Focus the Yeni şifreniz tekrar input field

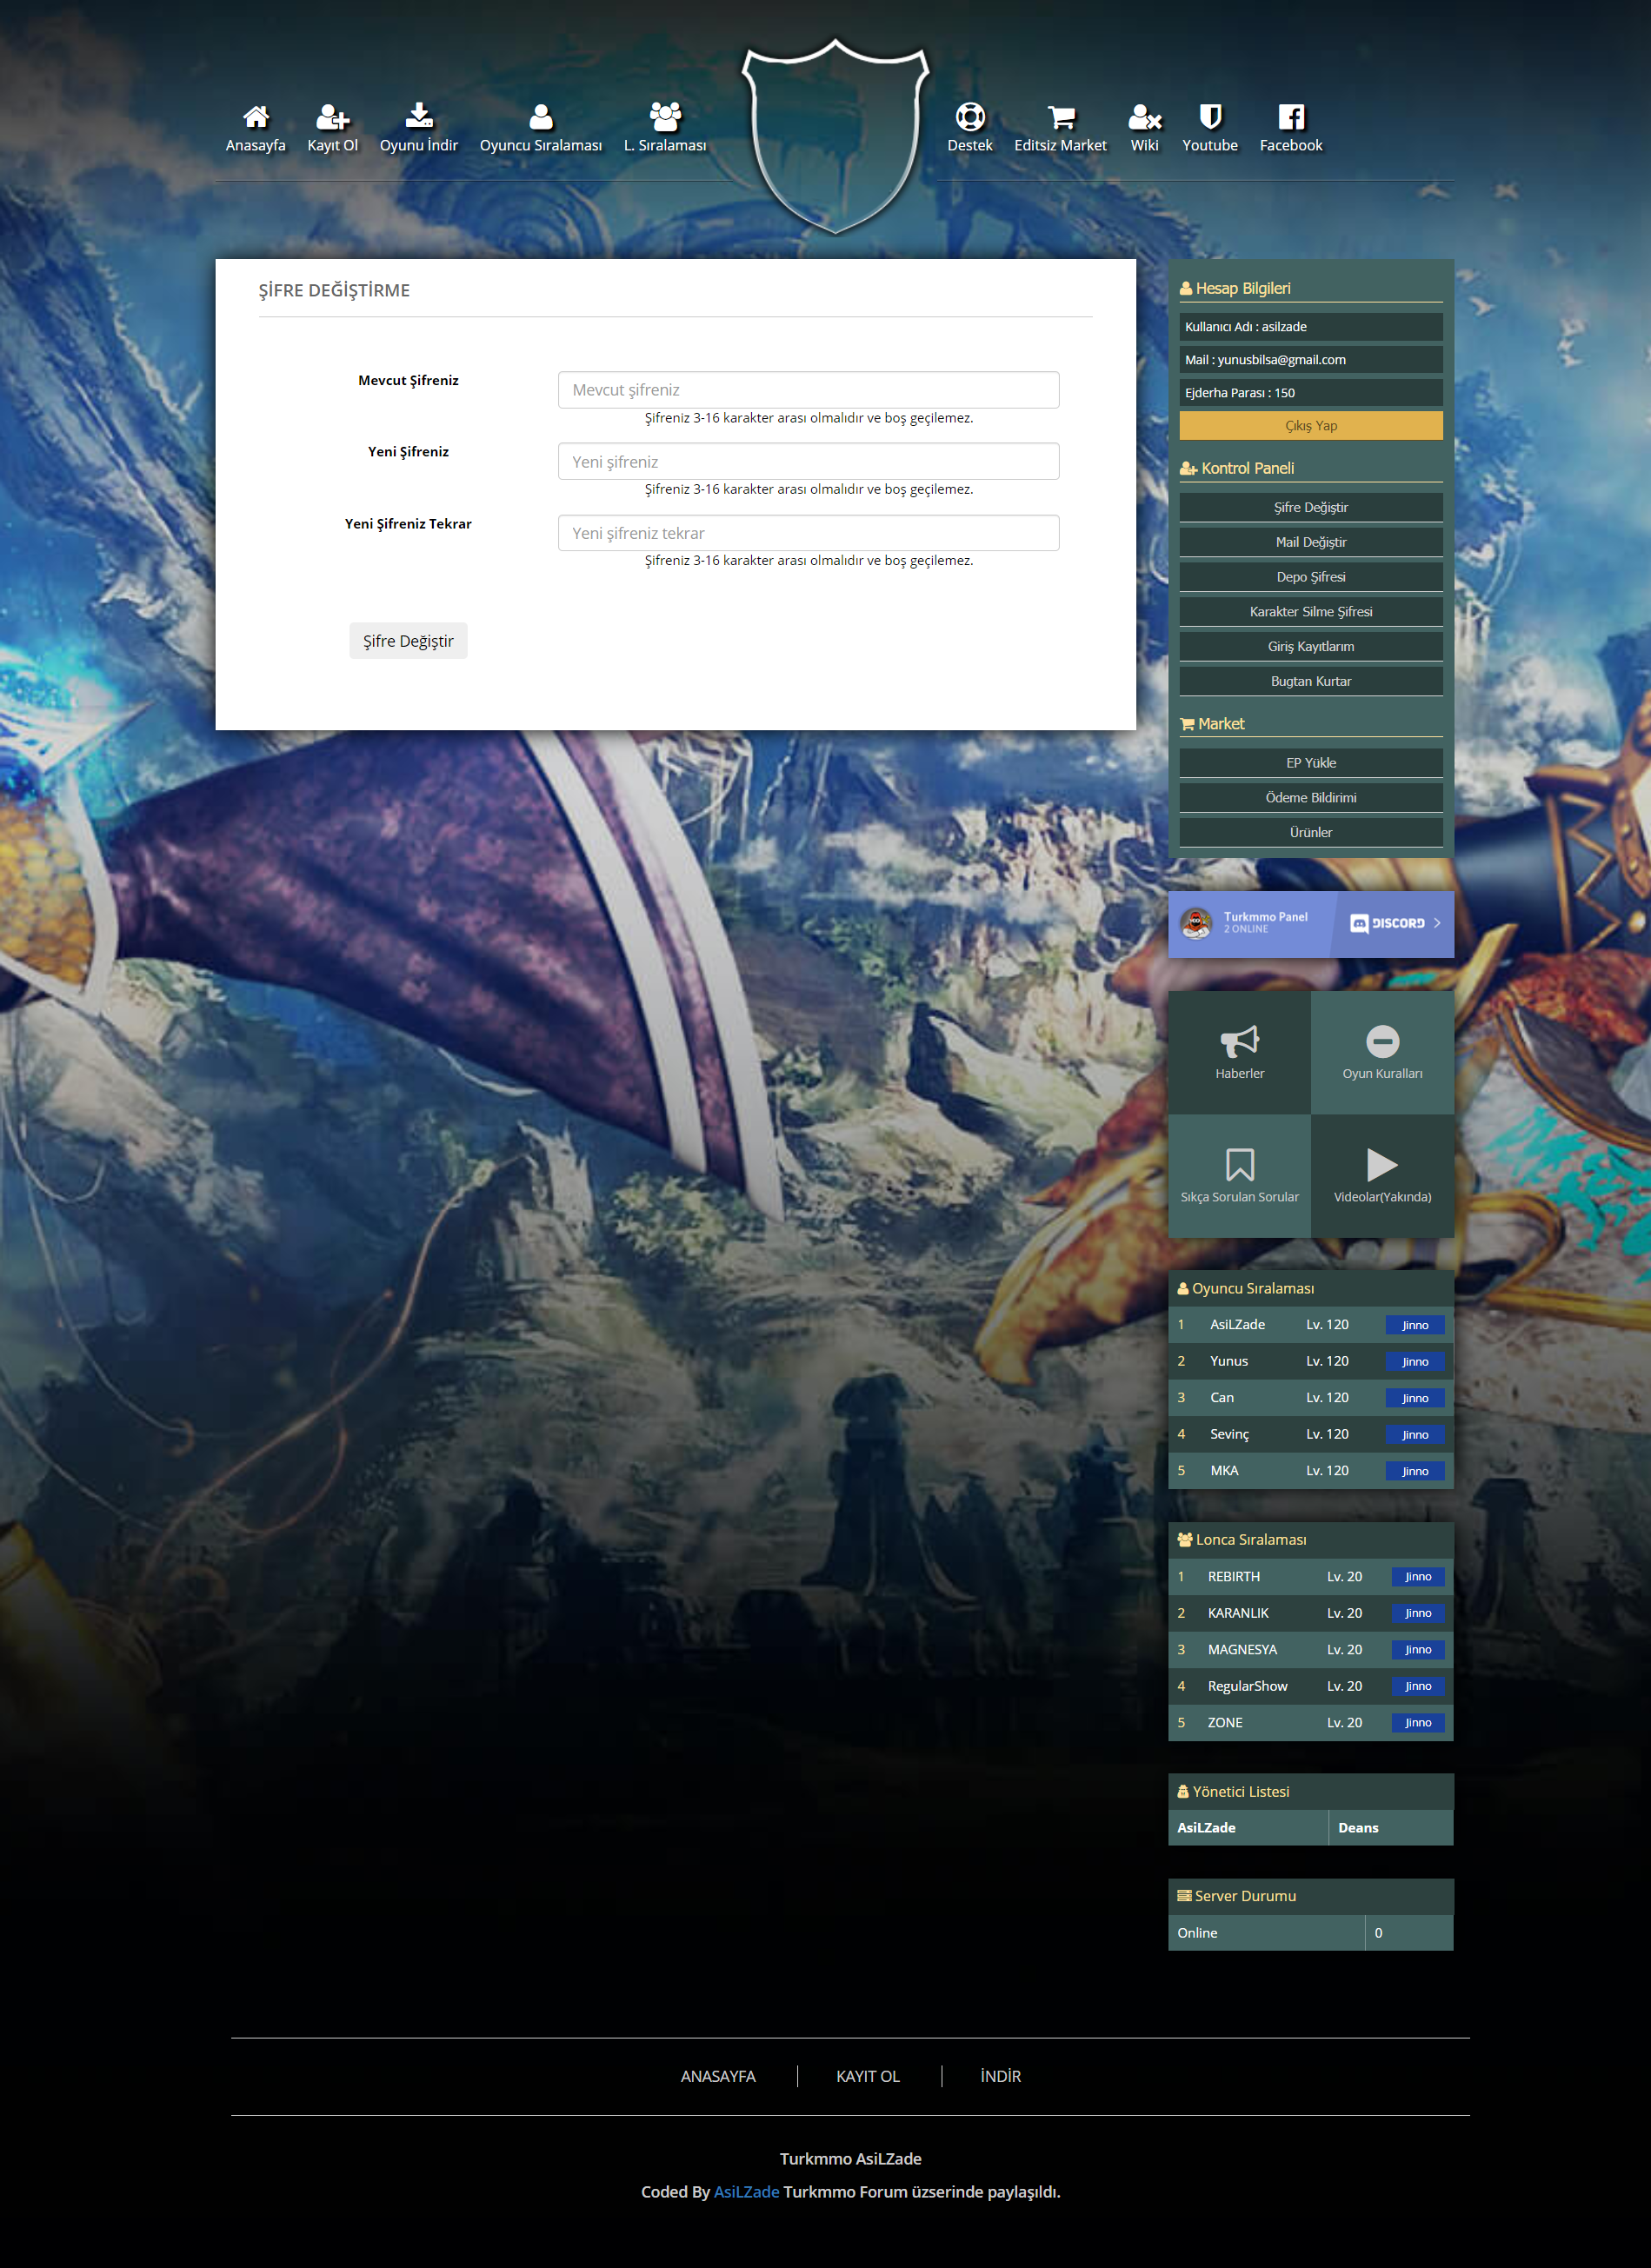(808, 533)
